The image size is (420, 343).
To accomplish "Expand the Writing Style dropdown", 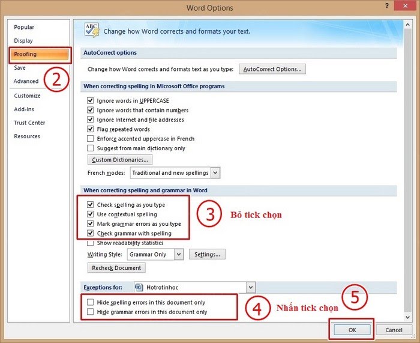I will 178,255.
